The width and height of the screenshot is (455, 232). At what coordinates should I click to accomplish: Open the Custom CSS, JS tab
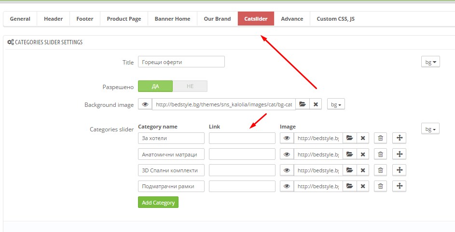[335, 19]
